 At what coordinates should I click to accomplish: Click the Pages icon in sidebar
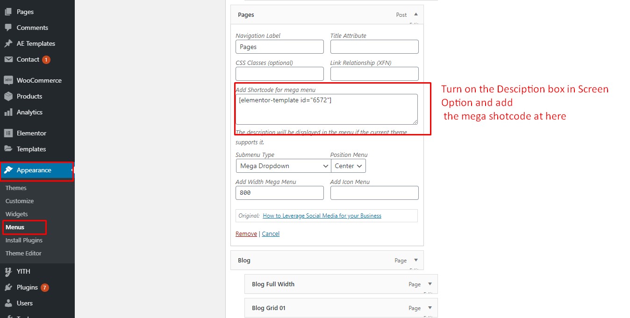tap(8, 12)
